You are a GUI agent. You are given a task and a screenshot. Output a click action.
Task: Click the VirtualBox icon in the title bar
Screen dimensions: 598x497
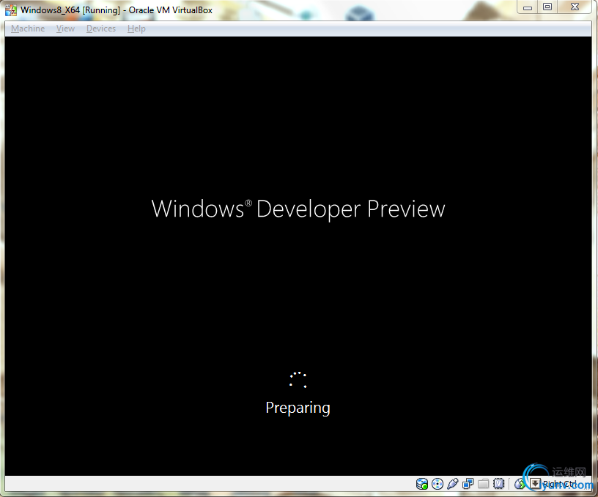coord(11,10)
